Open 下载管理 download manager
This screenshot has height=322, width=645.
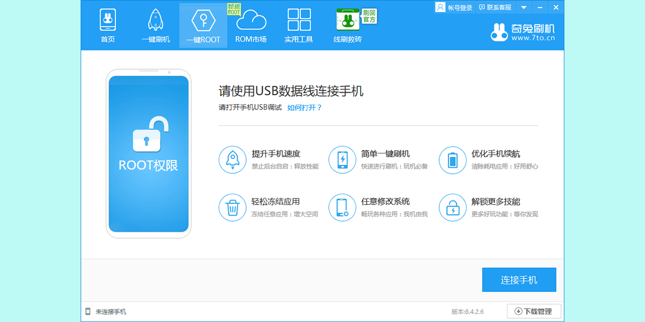(x=534, y=311)
